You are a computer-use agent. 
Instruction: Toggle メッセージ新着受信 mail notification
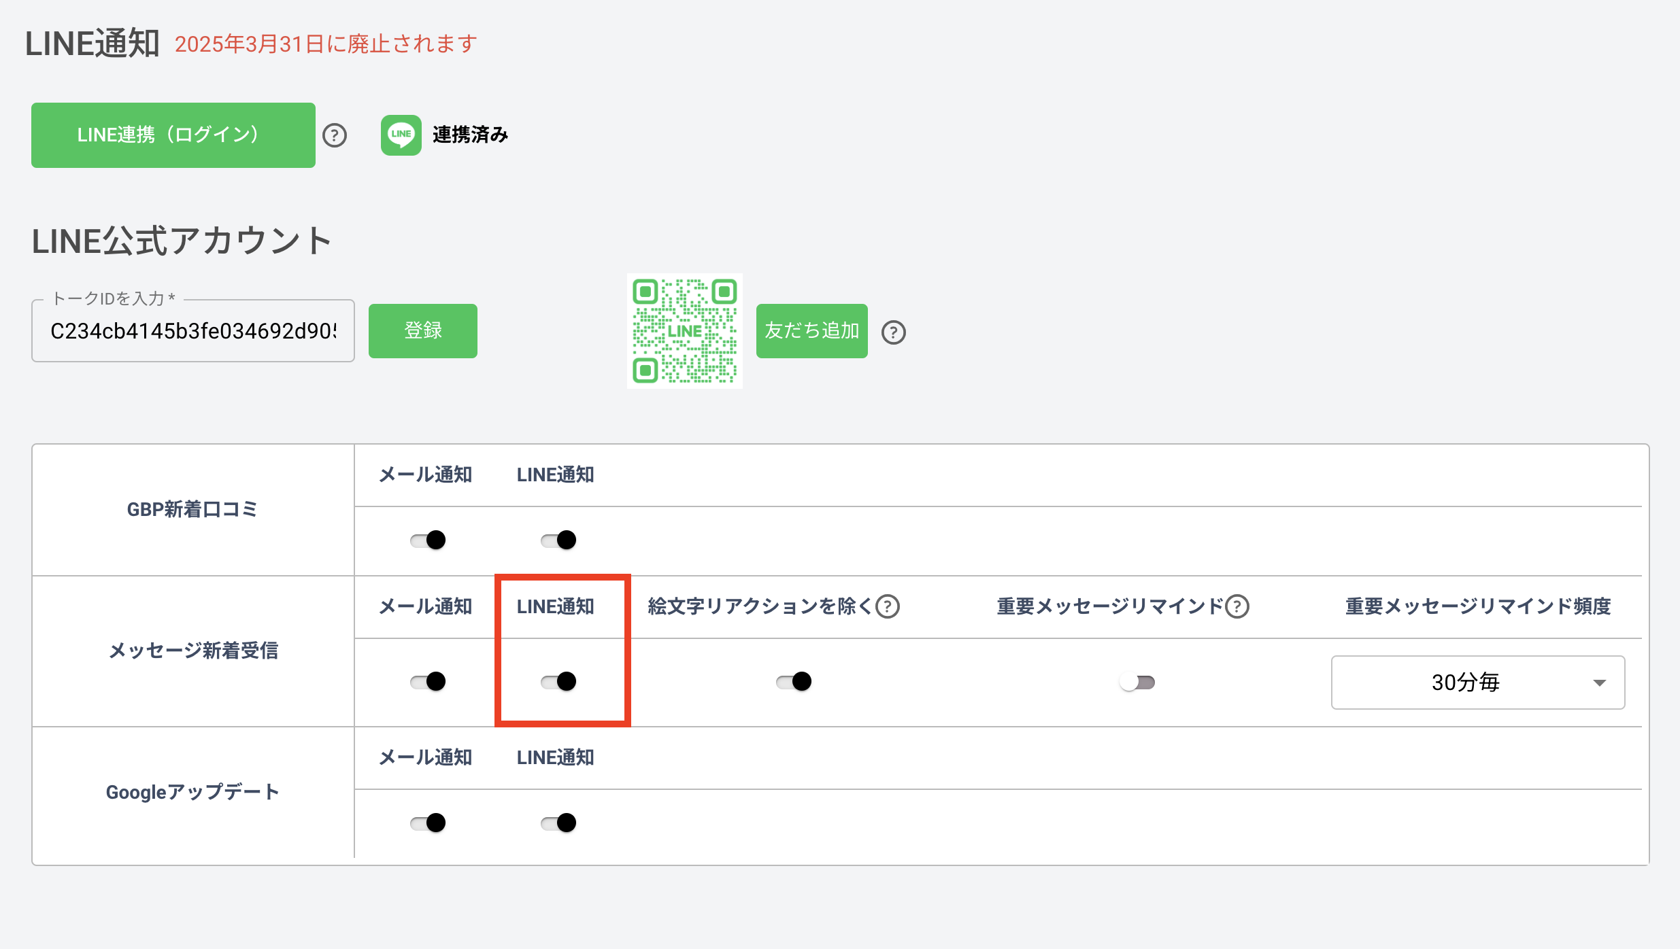click(x=428, y=681)
